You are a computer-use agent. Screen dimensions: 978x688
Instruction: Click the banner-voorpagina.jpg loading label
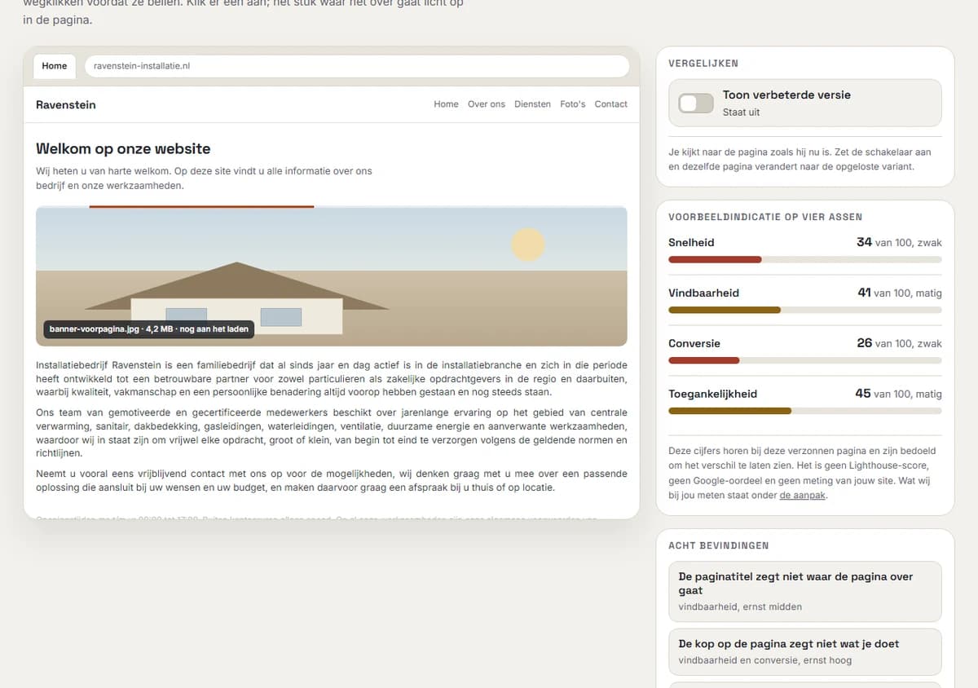(x=148, y=329)
